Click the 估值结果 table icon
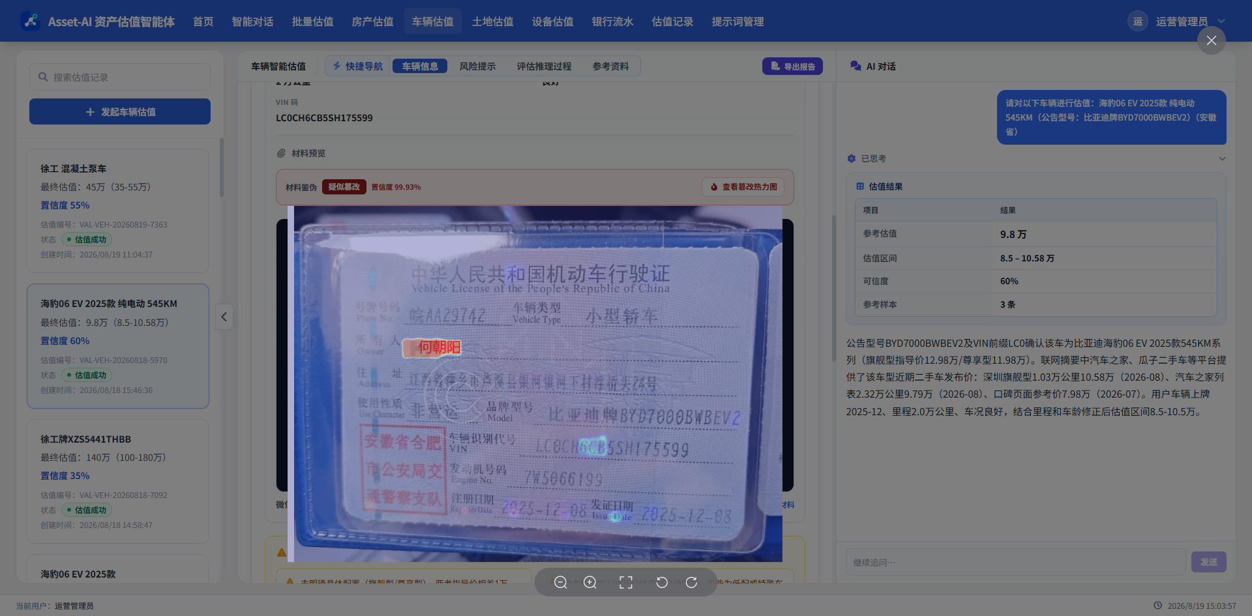 coord(860,186)
